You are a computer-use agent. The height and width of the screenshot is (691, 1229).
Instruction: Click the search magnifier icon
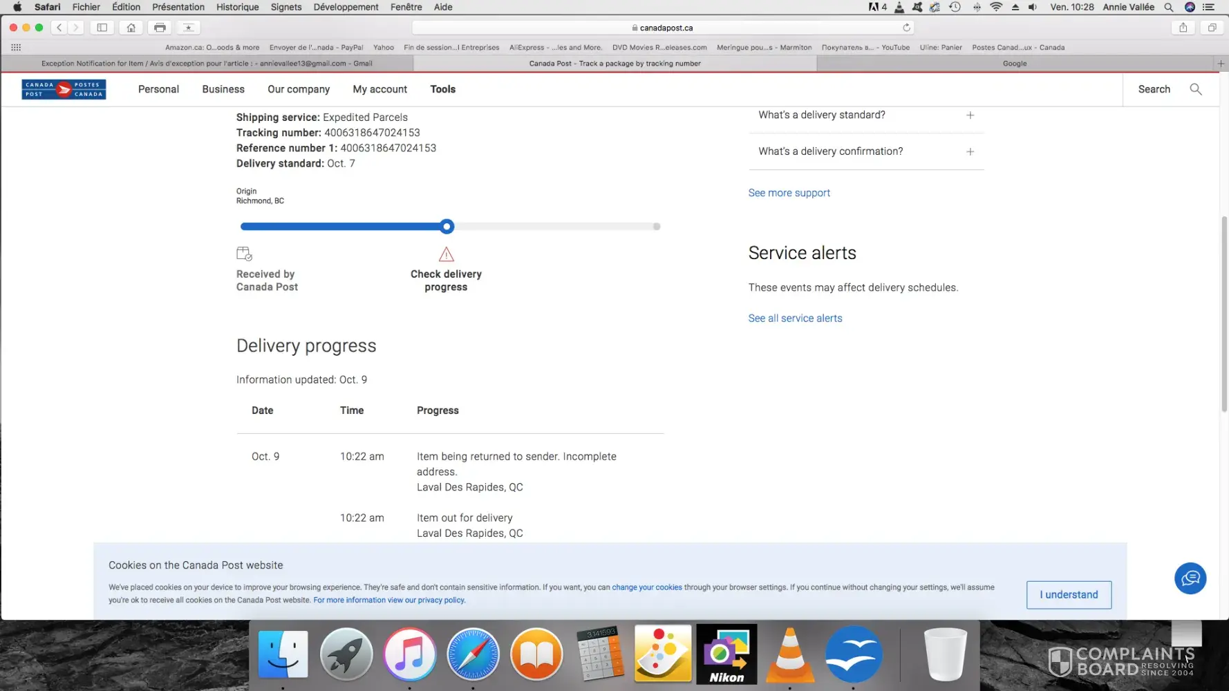(1195, 89)
